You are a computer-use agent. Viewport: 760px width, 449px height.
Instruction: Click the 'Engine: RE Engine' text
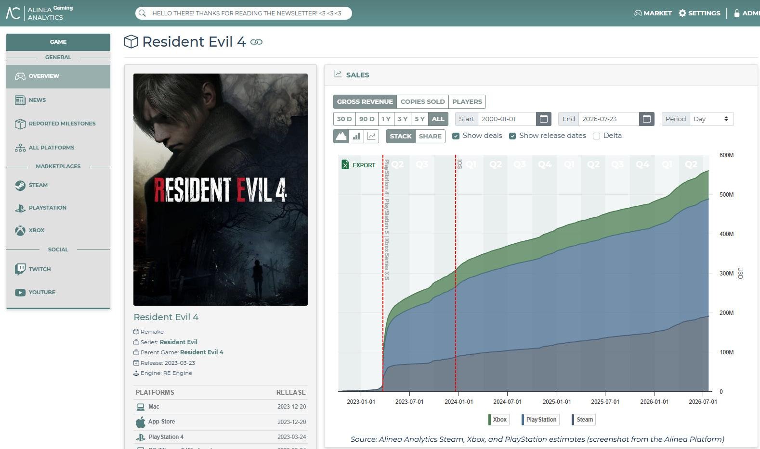click(166, 373)
